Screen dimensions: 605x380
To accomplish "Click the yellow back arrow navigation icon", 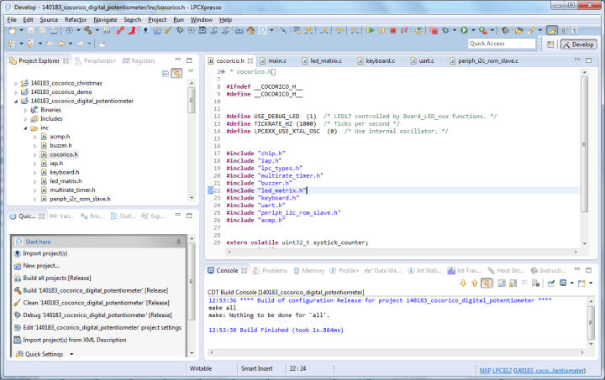I will [x=61, y=44].
